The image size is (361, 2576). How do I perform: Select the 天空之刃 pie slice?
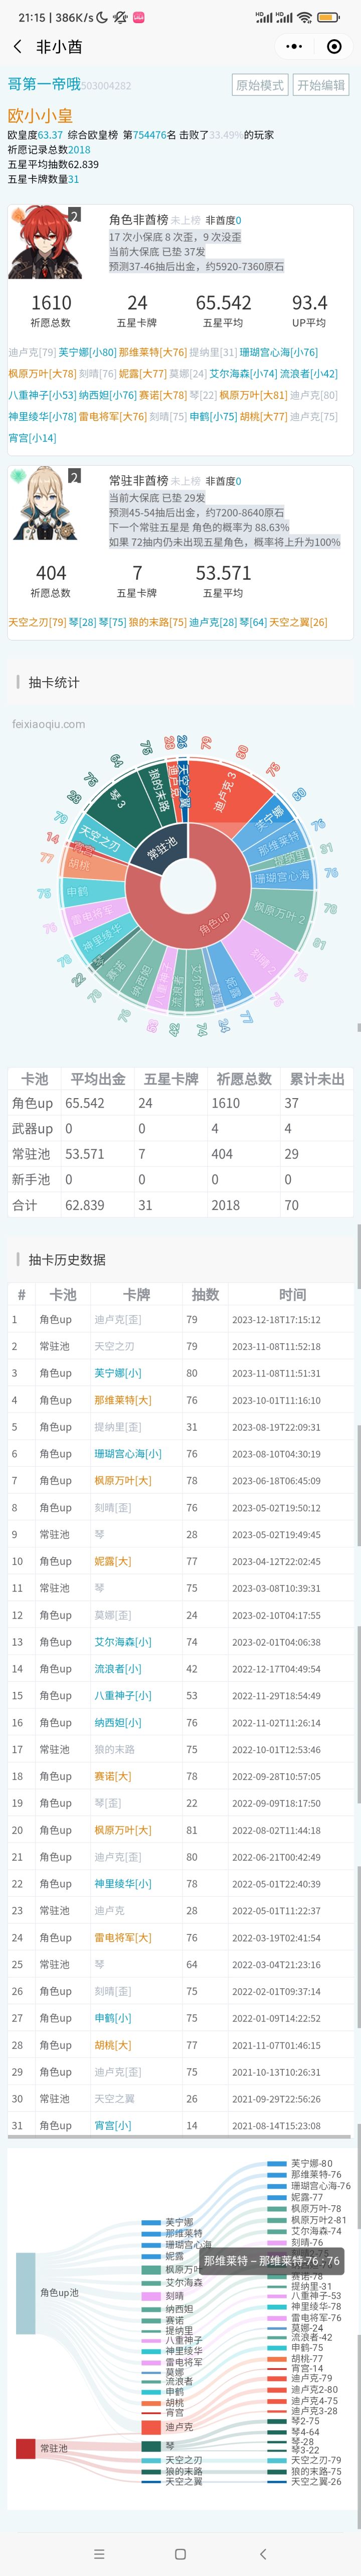[x=100, y=838]
